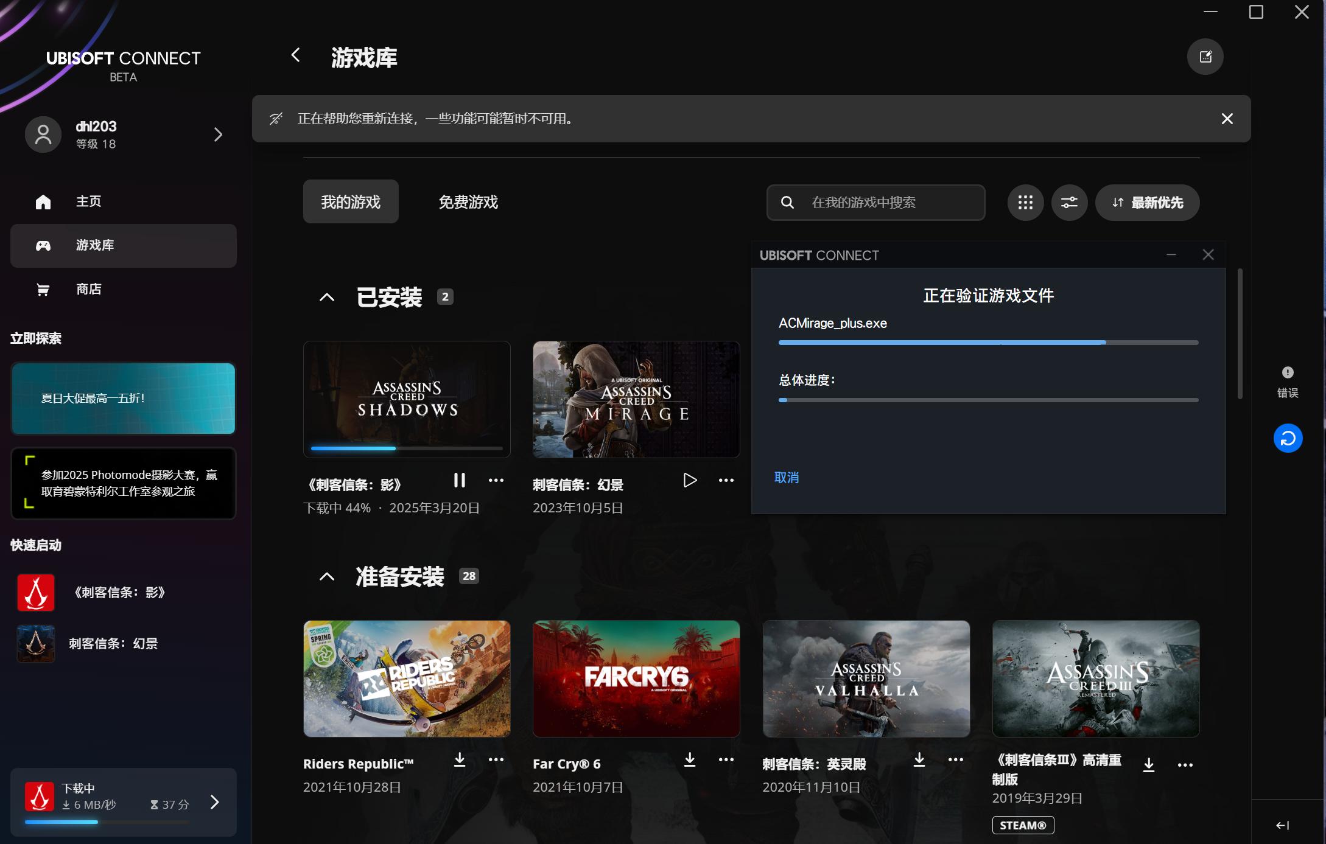The height and width of the screenshot is (844, 1326).
Task: Click the download icon for Far Cry 6
Action: tap(689, 759)
